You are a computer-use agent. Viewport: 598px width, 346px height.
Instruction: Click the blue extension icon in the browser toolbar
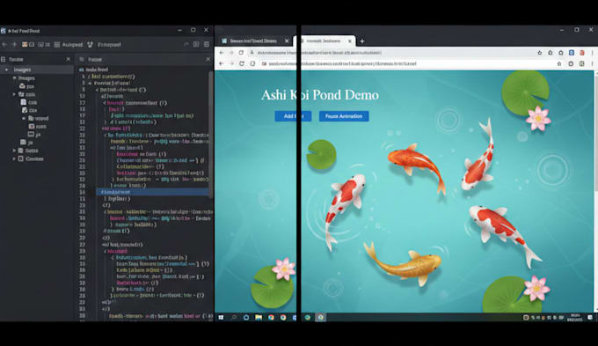(572, 53)
